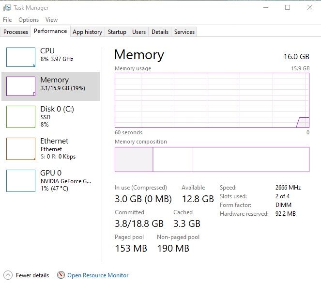The height and width of the screenshot is (287, 321).
Task: Open the View menu
Action: (51, 20)
